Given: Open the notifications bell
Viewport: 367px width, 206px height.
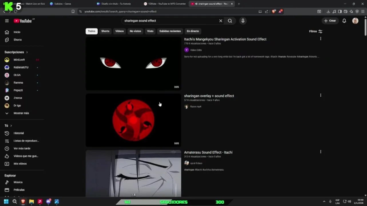Looking at the screenshot, I should (x=344, y=21).
